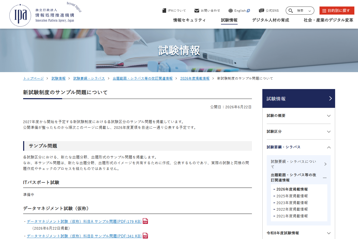Select 2023年度掲載情報 in sidebar

point(292,203)
